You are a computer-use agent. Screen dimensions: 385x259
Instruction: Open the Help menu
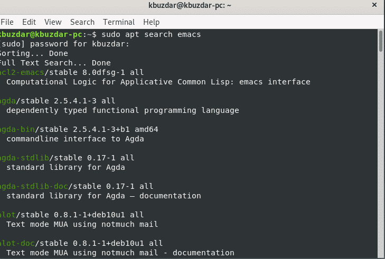[151, 22]
